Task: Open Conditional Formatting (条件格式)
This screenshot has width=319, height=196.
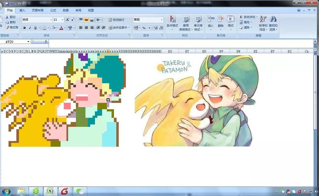Action: click(172, 23)
